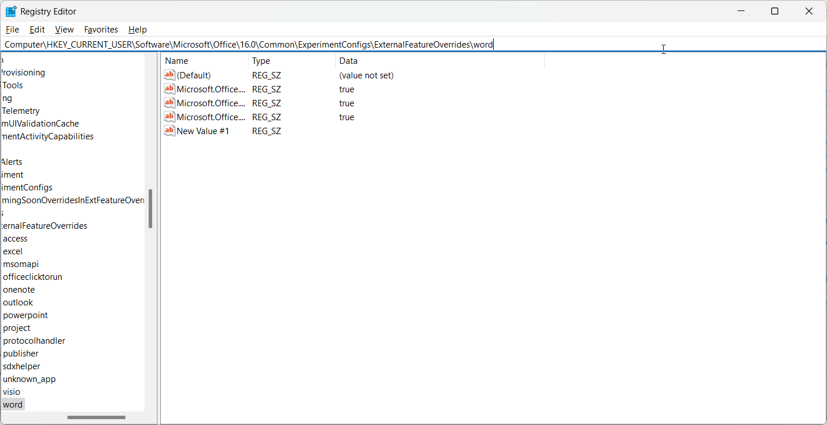Select the ComingSoonOverridesInExtFeatureOver key in the tree

[72, 200]
